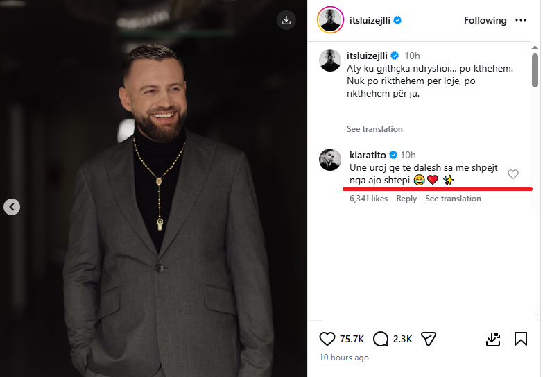Click the download icon on the photo
Screen dimensions: 543x377
pos(286,21)
